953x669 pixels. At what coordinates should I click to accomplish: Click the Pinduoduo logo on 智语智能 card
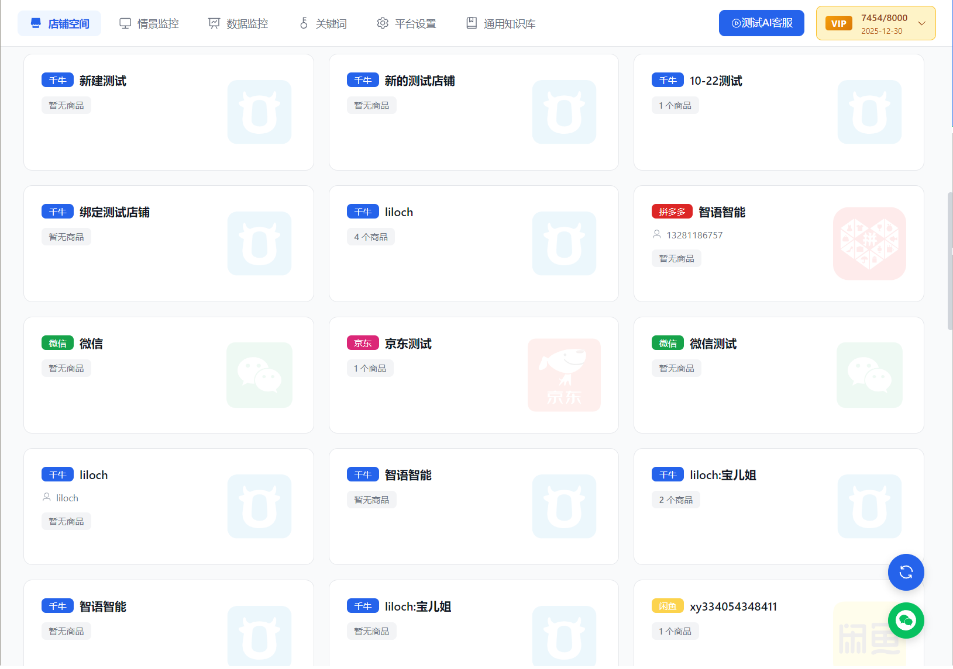(869, 244)
